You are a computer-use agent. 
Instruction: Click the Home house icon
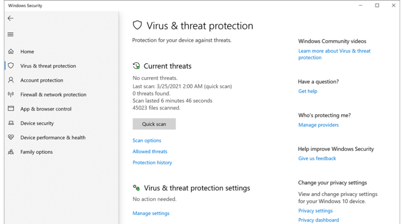[11, 52]
